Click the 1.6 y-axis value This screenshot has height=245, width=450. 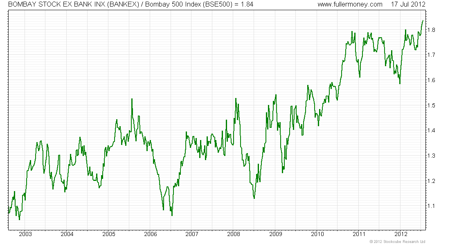[x=431, y=80]
